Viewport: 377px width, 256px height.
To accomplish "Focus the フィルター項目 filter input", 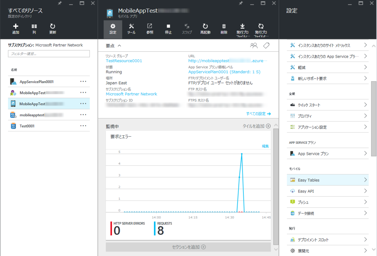I will 49,54.
